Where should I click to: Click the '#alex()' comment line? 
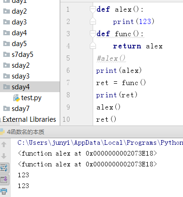pos(111,58)
